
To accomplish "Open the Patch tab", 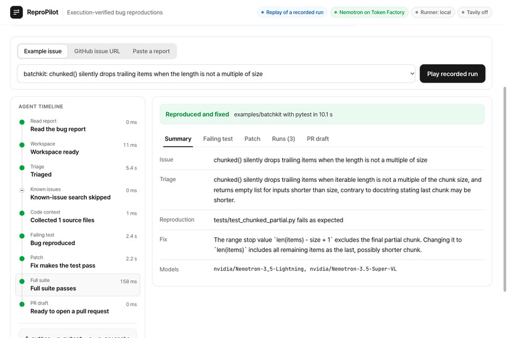I will tap(252, 139).
